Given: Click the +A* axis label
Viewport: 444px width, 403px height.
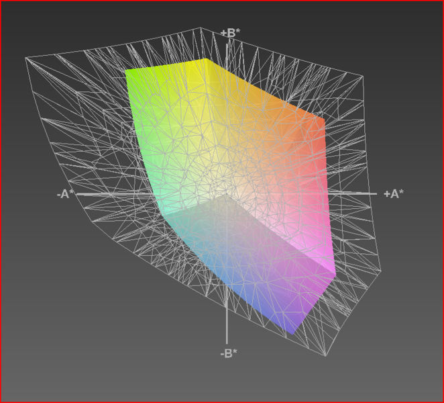Looking at the screenshot, I should (394, 194).
